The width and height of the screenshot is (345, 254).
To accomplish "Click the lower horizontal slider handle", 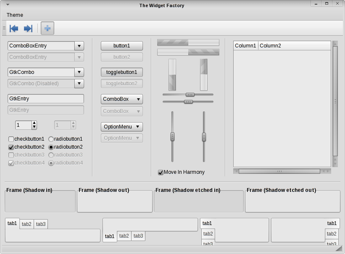I will point(188,102).
